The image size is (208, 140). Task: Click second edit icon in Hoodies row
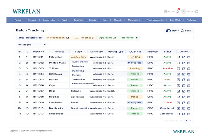pyautogui.click(x=184, y=97)
